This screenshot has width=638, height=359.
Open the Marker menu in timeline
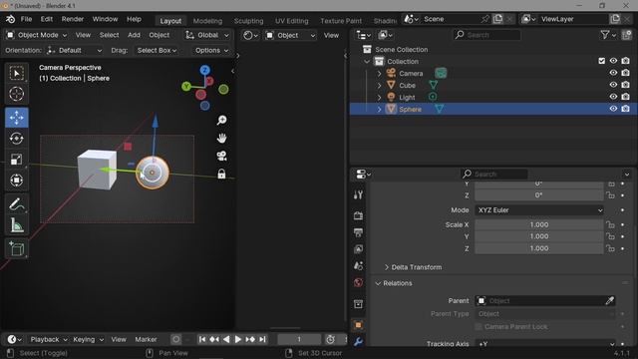click(146, 339)
